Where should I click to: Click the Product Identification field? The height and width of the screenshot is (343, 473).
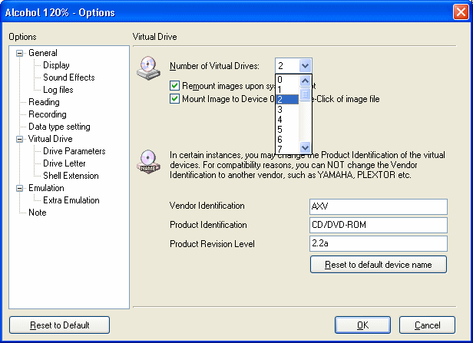click(379, 225)
